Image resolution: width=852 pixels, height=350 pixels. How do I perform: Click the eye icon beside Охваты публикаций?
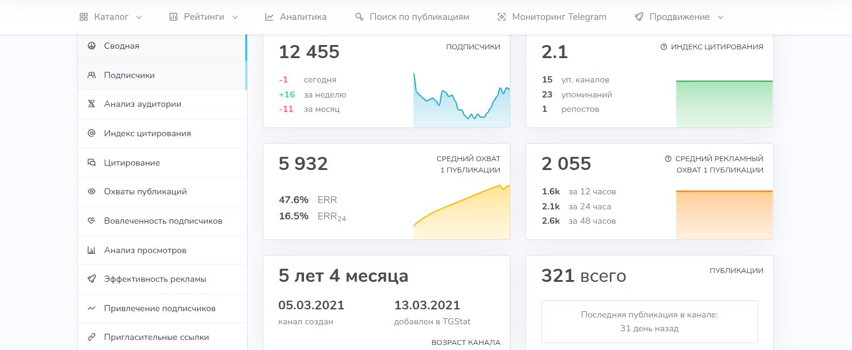pyautogui.click(x=91, y=191)
